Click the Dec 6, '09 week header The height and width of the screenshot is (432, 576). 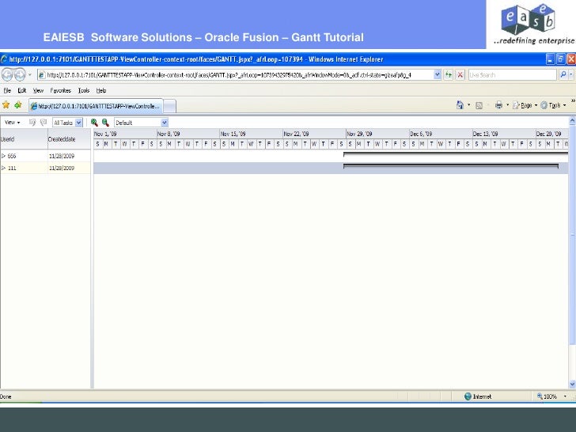[x=441, y=134]
